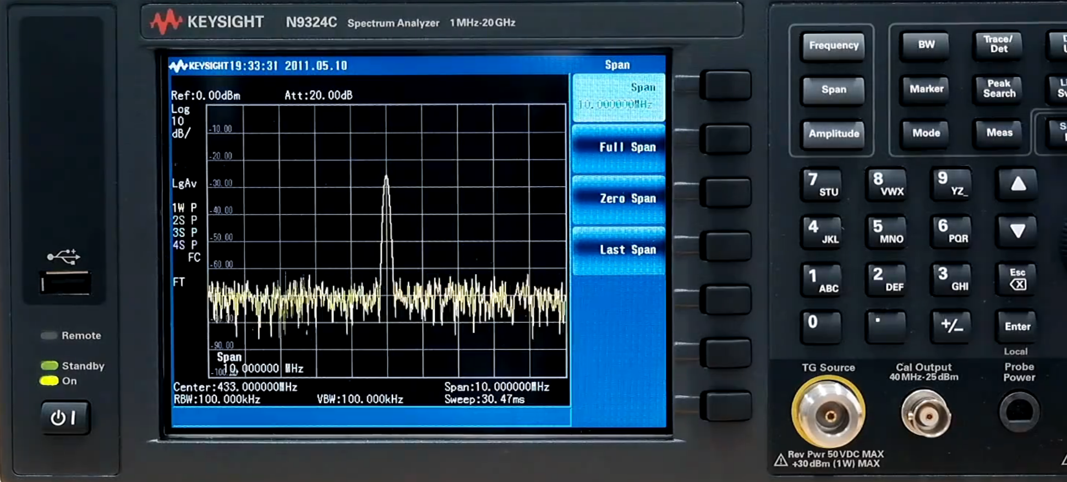The height and width of the screenshot is (482, 1067).
Task: Choose Full Span menu item
Action: click(x=619, y=148)
